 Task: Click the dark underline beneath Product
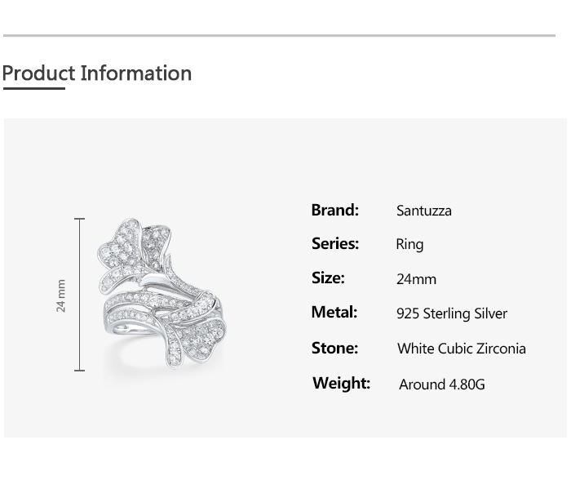tap(33, 88)
